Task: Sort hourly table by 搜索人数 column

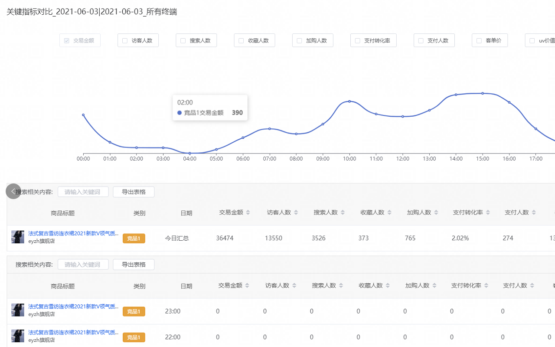Action: tap(341, 286)
